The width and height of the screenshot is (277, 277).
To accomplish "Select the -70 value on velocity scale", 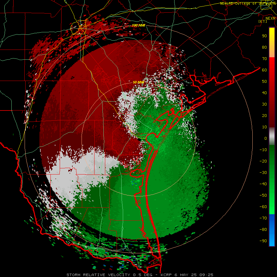I will pos(263,218).
